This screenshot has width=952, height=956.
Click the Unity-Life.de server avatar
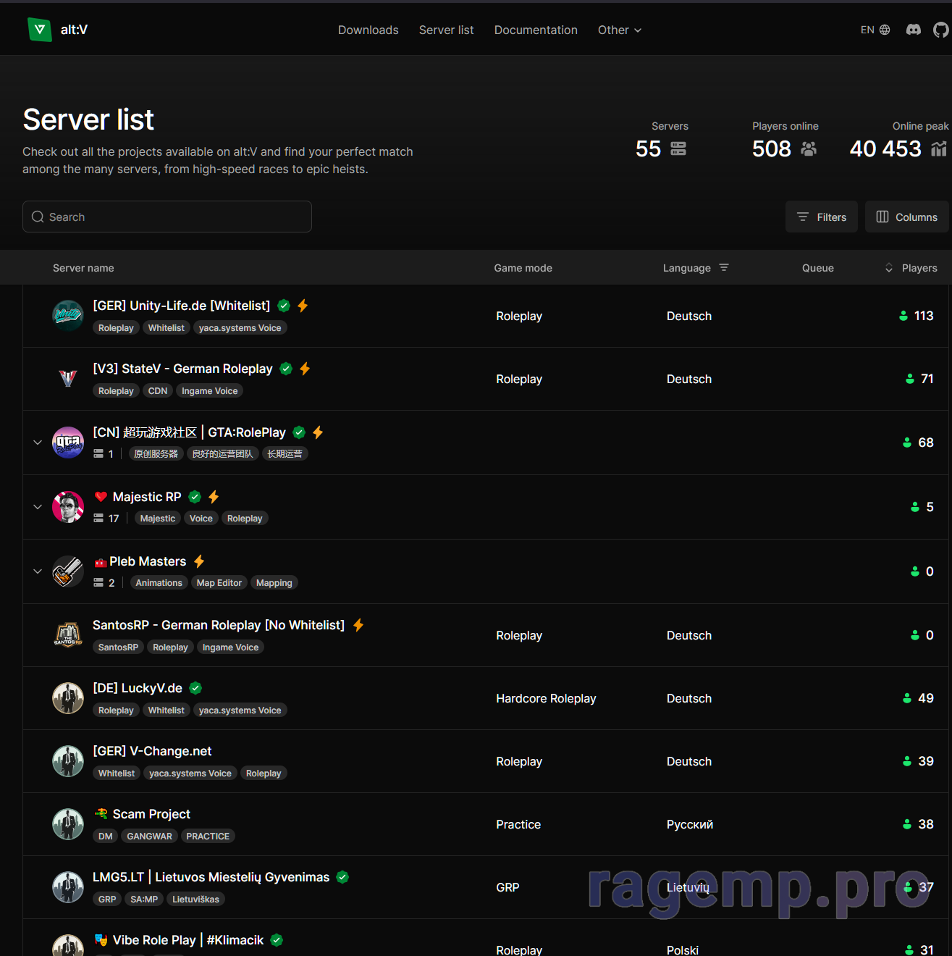(68, 316)
